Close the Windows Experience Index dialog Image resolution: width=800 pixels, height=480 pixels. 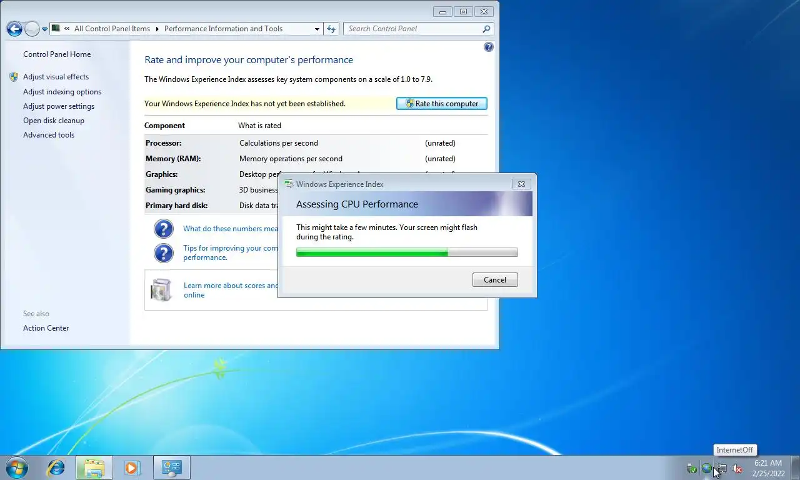522,184
